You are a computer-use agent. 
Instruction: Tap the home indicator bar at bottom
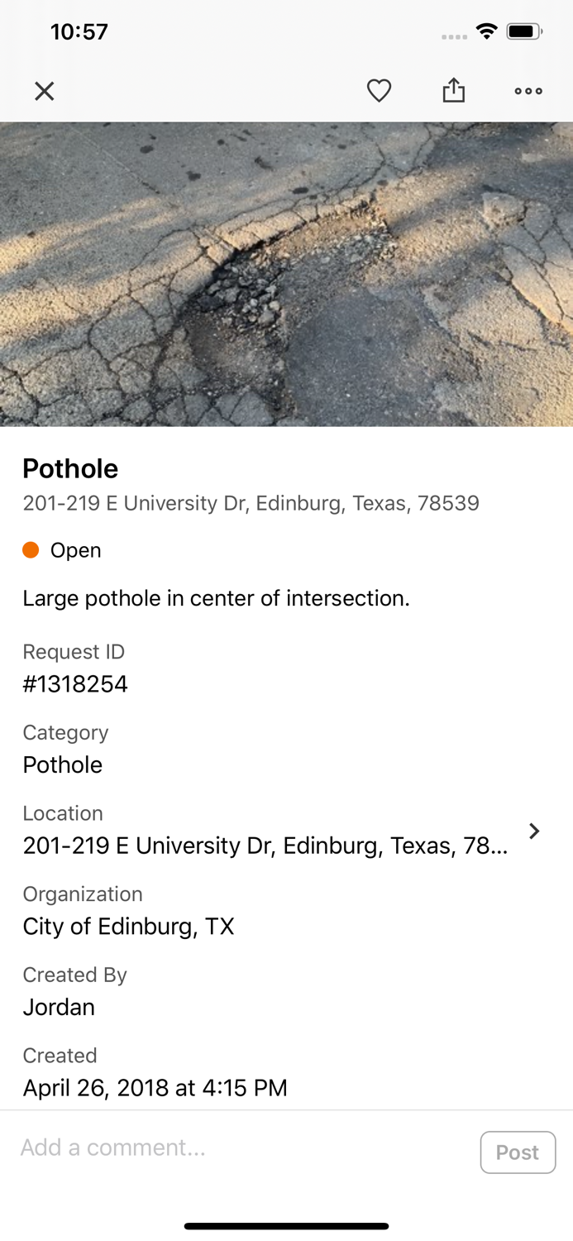point(286,1226)
